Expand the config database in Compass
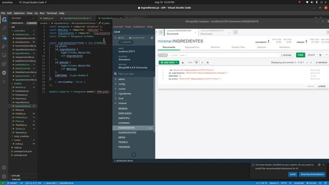This screenshot has width=329, height=185. click(116, 84)
